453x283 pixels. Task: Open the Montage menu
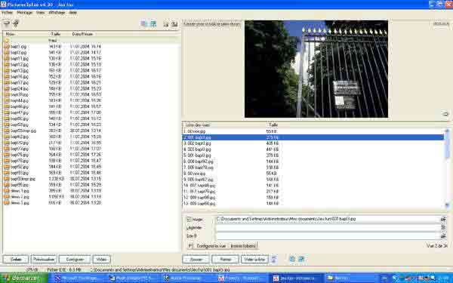[x=24, y=13]
